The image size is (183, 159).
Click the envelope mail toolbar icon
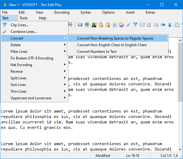click(x=142, y=25)
